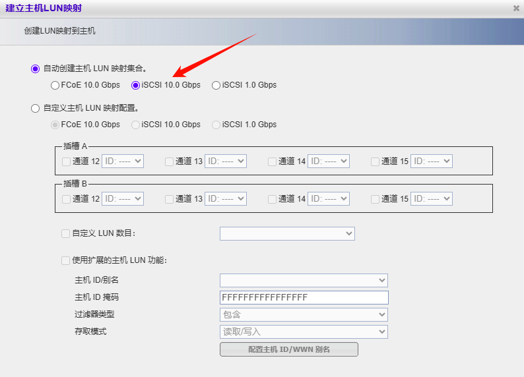
Task: Select iSCSI 10.0 Gbps under automatic mapping
Action: pyautogui.click(x=136, y=85)
